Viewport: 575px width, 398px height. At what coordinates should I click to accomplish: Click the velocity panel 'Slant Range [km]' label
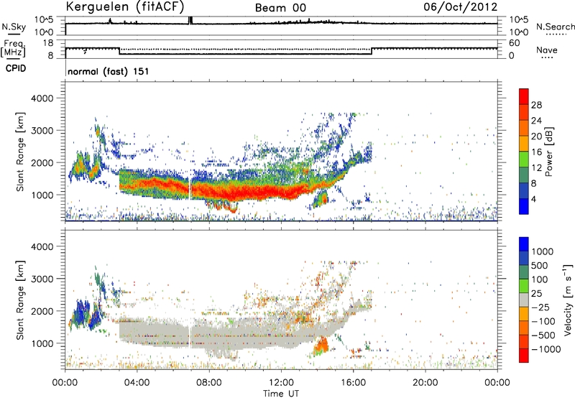point(20,300)
